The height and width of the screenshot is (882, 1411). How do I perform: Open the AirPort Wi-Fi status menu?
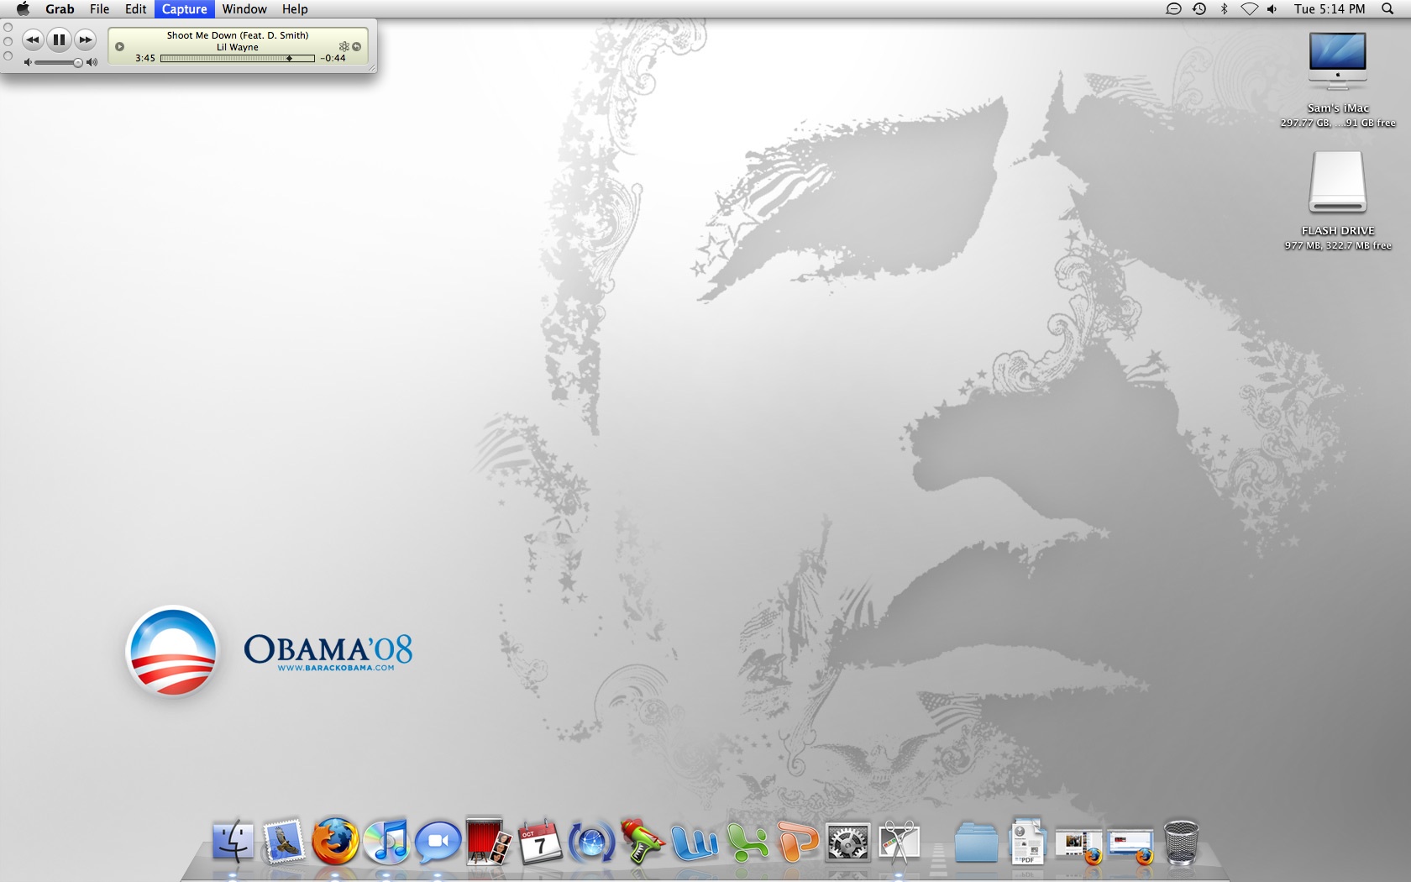1250,9
